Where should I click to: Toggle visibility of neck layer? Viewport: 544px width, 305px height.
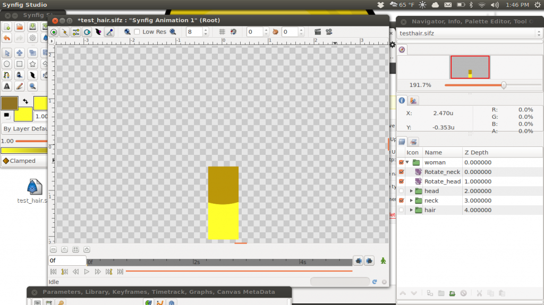click(x=402, y=201)
